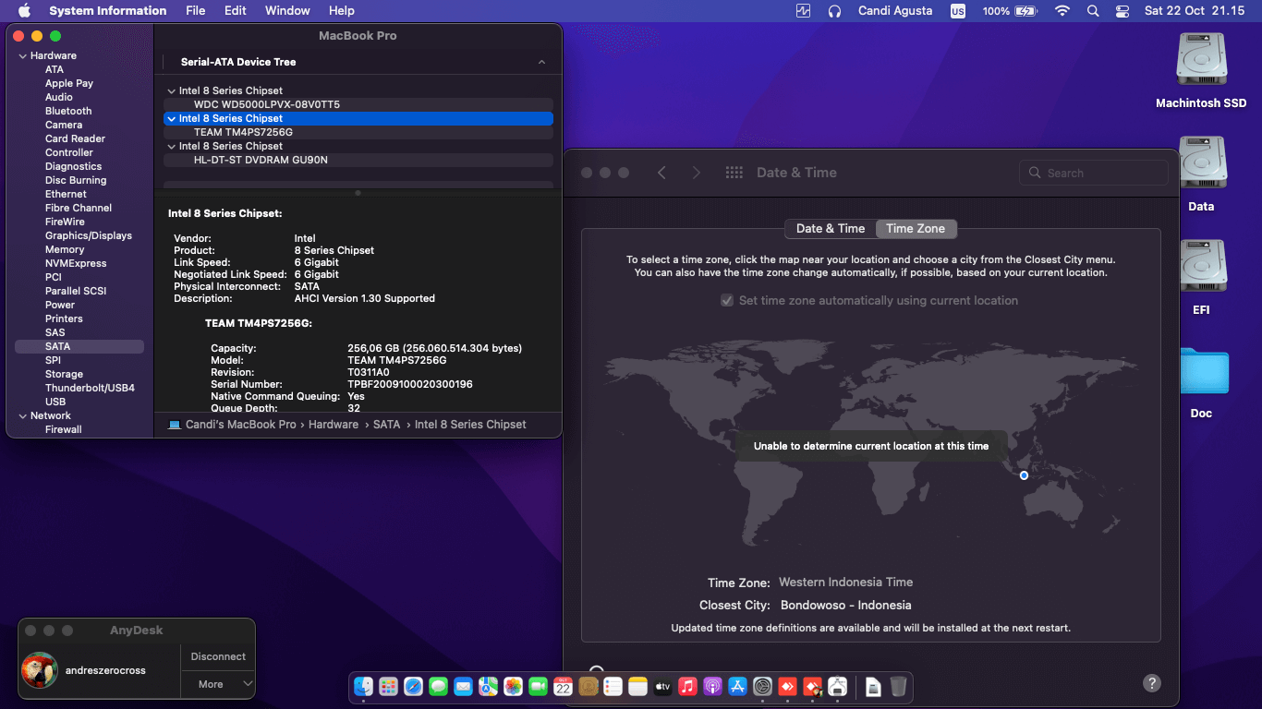Open Podcasts from the Dock
Viewport: 1262px width, 709px height.
coord(712,687)
